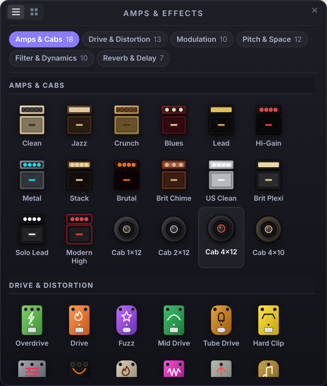Select the beige flame pedal
Image resolution: width=327 pixels, height=386 pixels.
click(x=127, y=369)
